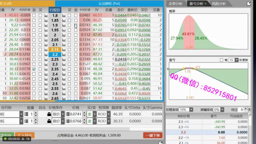Click list icon beside price 0.0741

coord(68,114)
